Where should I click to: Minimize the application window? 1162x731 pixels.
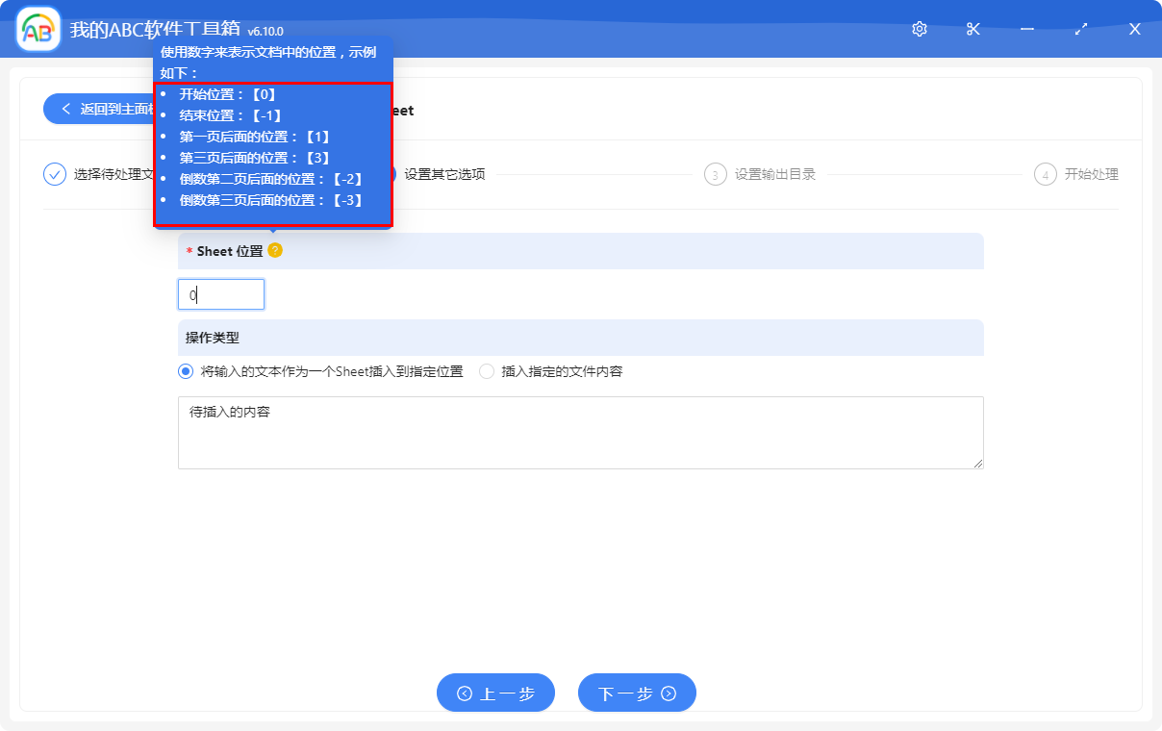click(1027, 29)
